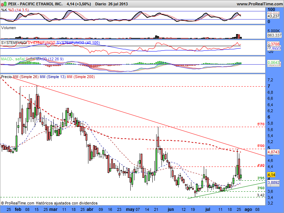
Task: Click the 7,2 price axis label
Action: 271,80
